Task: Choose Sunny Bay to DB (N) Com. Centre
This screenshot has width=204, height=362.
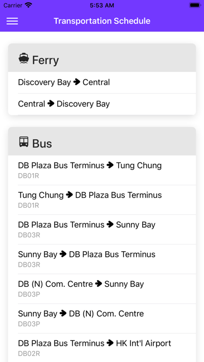Action: 102,319
